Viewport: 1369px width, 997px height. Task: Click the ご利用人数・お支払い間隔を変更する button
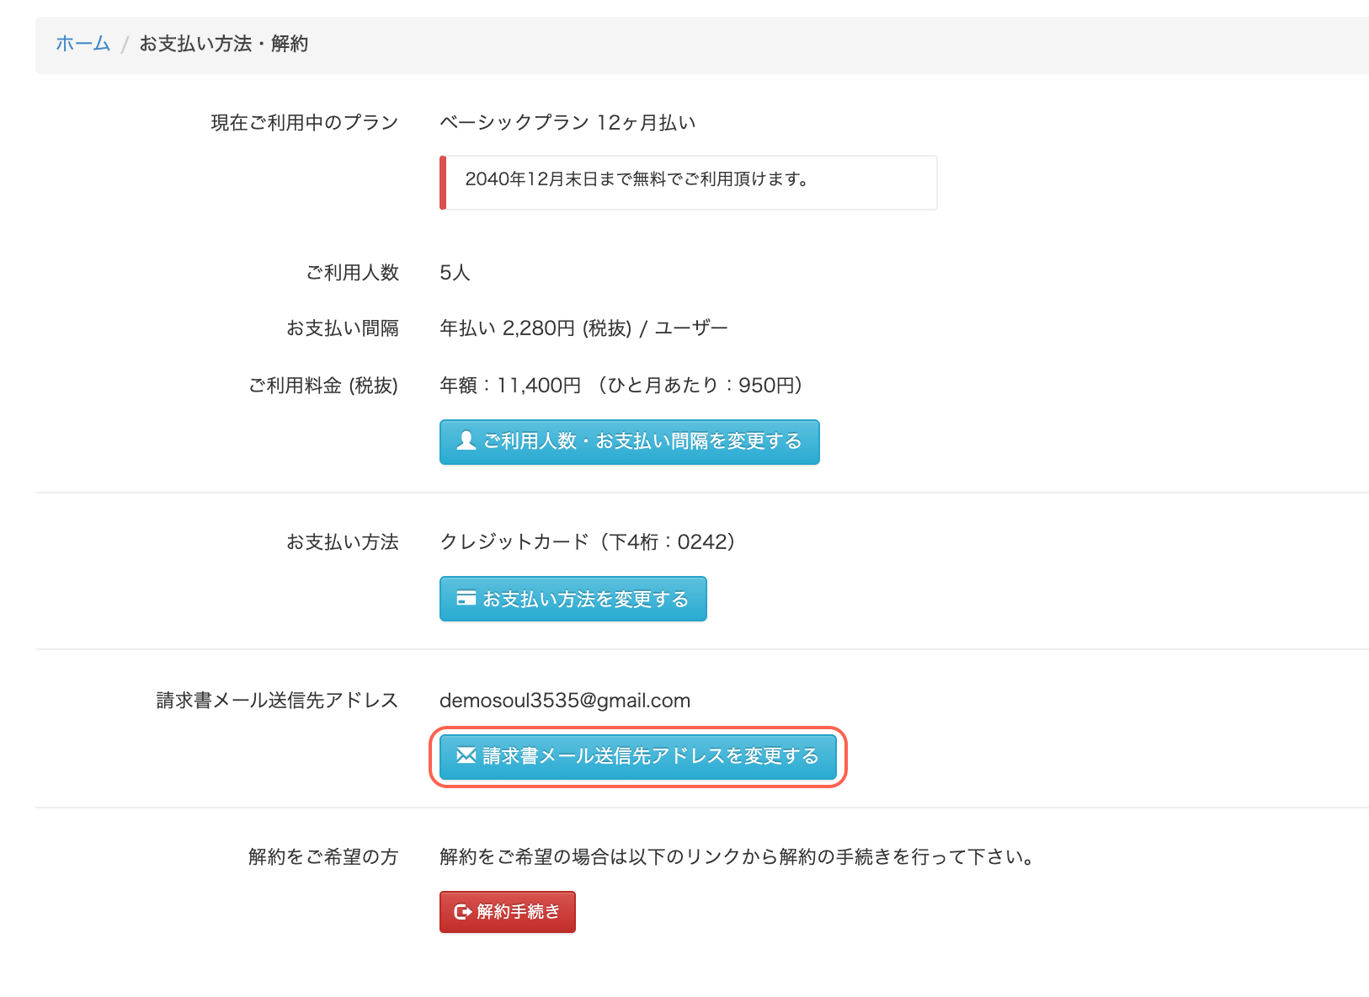pos(629,442)
